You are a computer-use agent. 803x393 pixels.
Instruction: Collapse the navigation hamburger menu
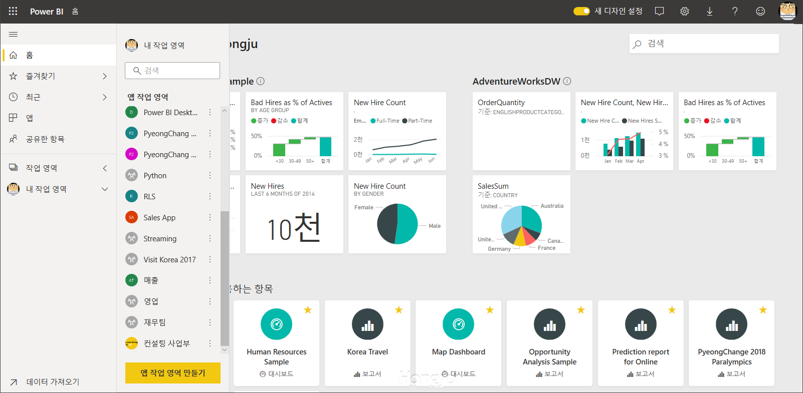click(14, 34)
